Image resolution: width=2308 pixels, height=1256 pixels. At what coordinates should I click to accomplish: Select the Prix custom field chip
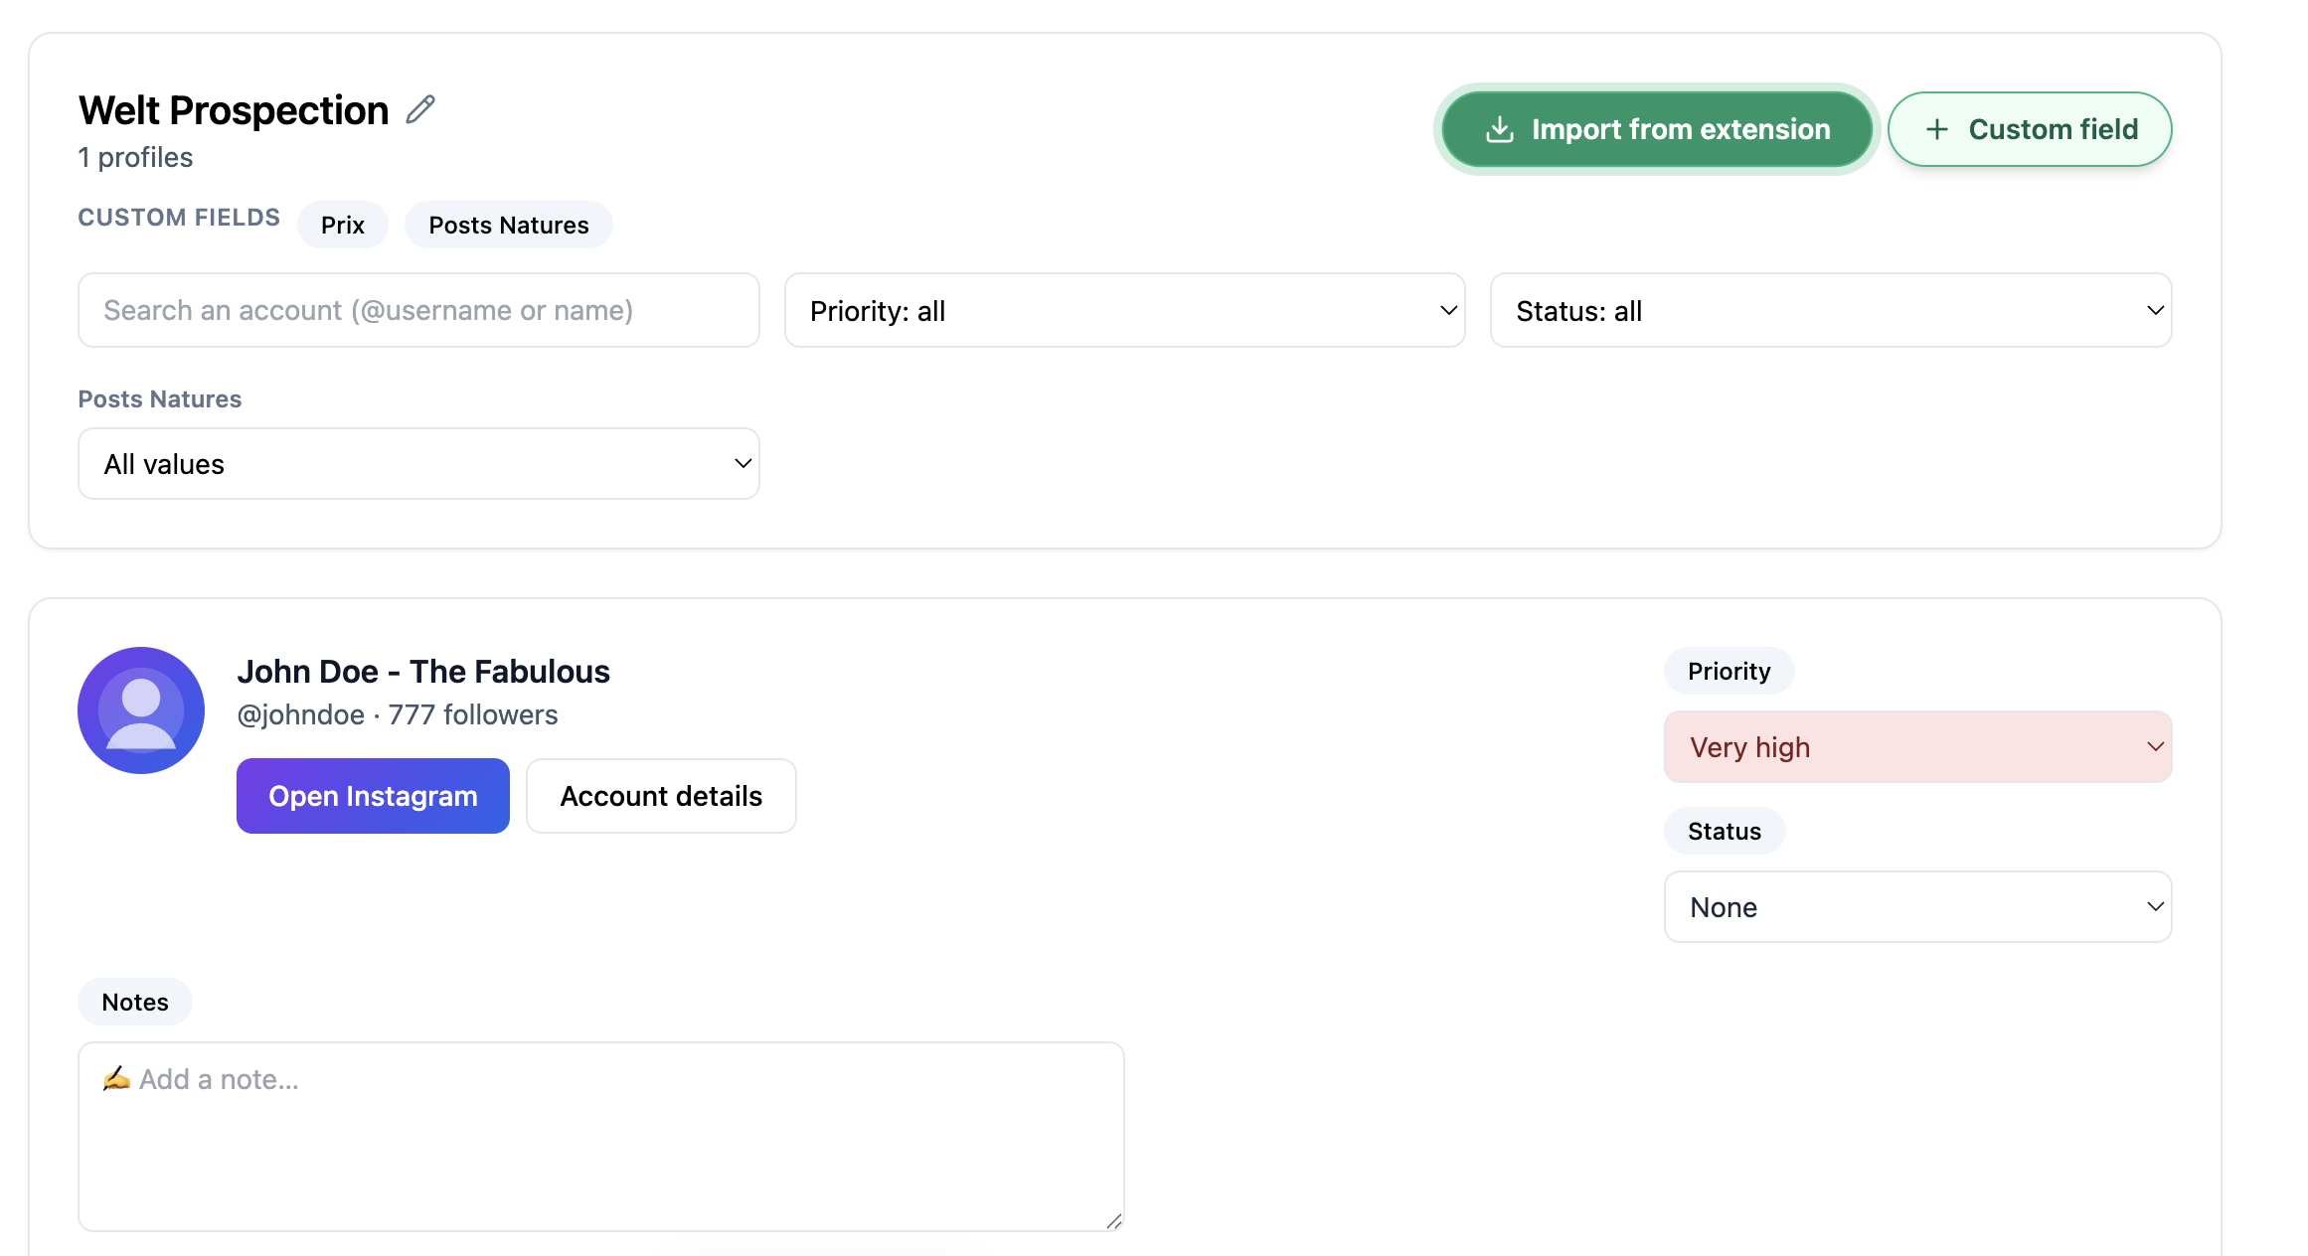342,225
